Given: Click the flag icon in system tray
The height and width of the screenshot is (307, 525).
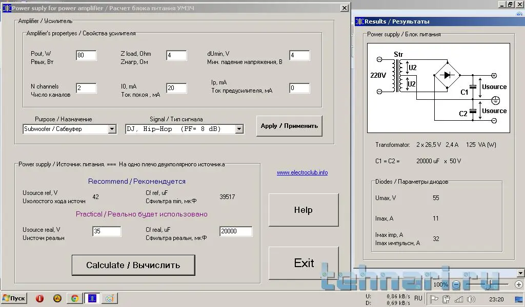Looking at the screenshot, I should pyautogui.click(x=434, y=299).
